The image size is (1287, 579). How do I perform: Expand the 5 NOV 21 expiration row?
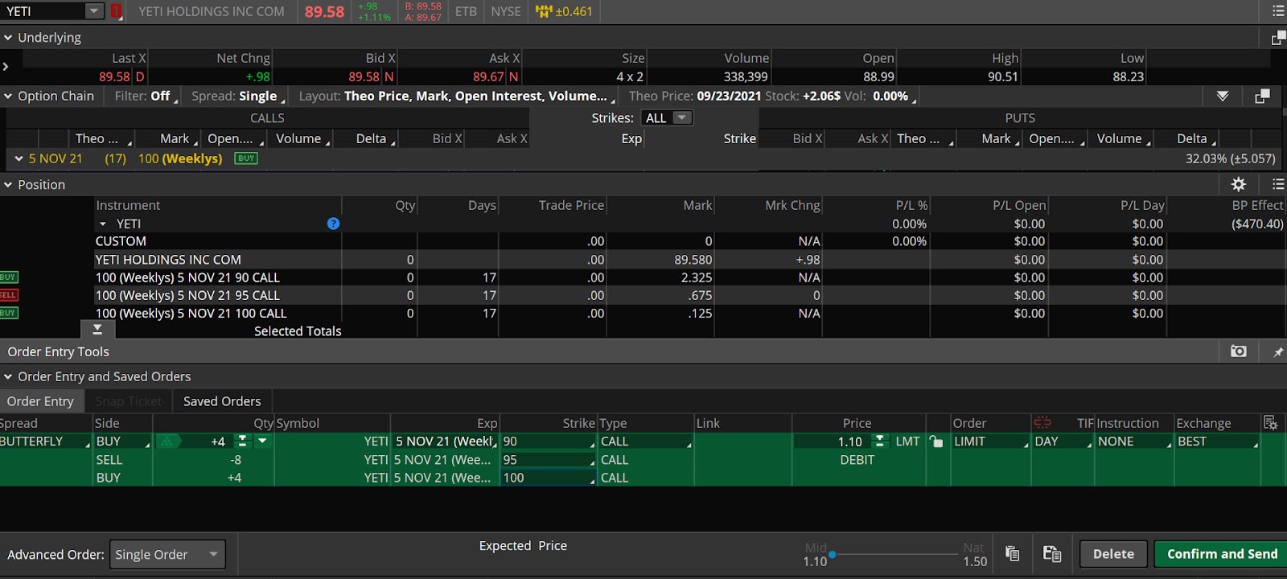pos(19,158)
